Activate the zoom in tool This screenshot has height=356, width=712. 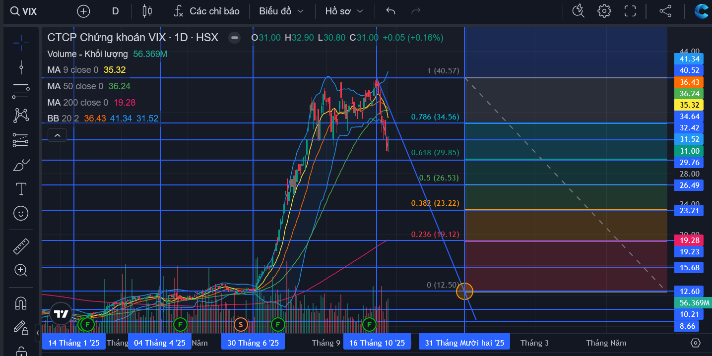coord(21,270)
